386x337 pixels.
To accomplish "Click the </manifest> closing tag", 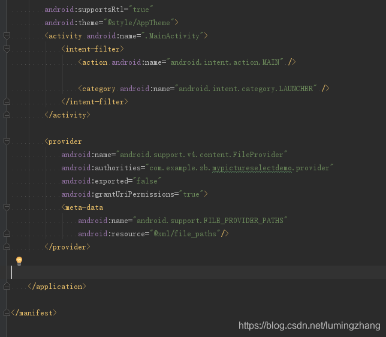I will coord(34,313).
